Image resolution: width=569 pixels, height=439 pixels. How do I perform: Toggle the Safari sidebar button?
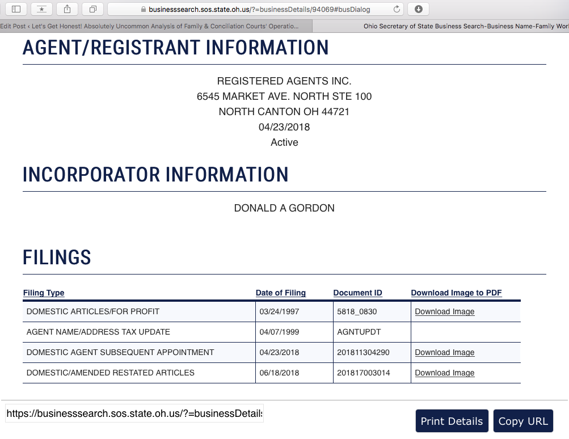click(x=16, y=9)
